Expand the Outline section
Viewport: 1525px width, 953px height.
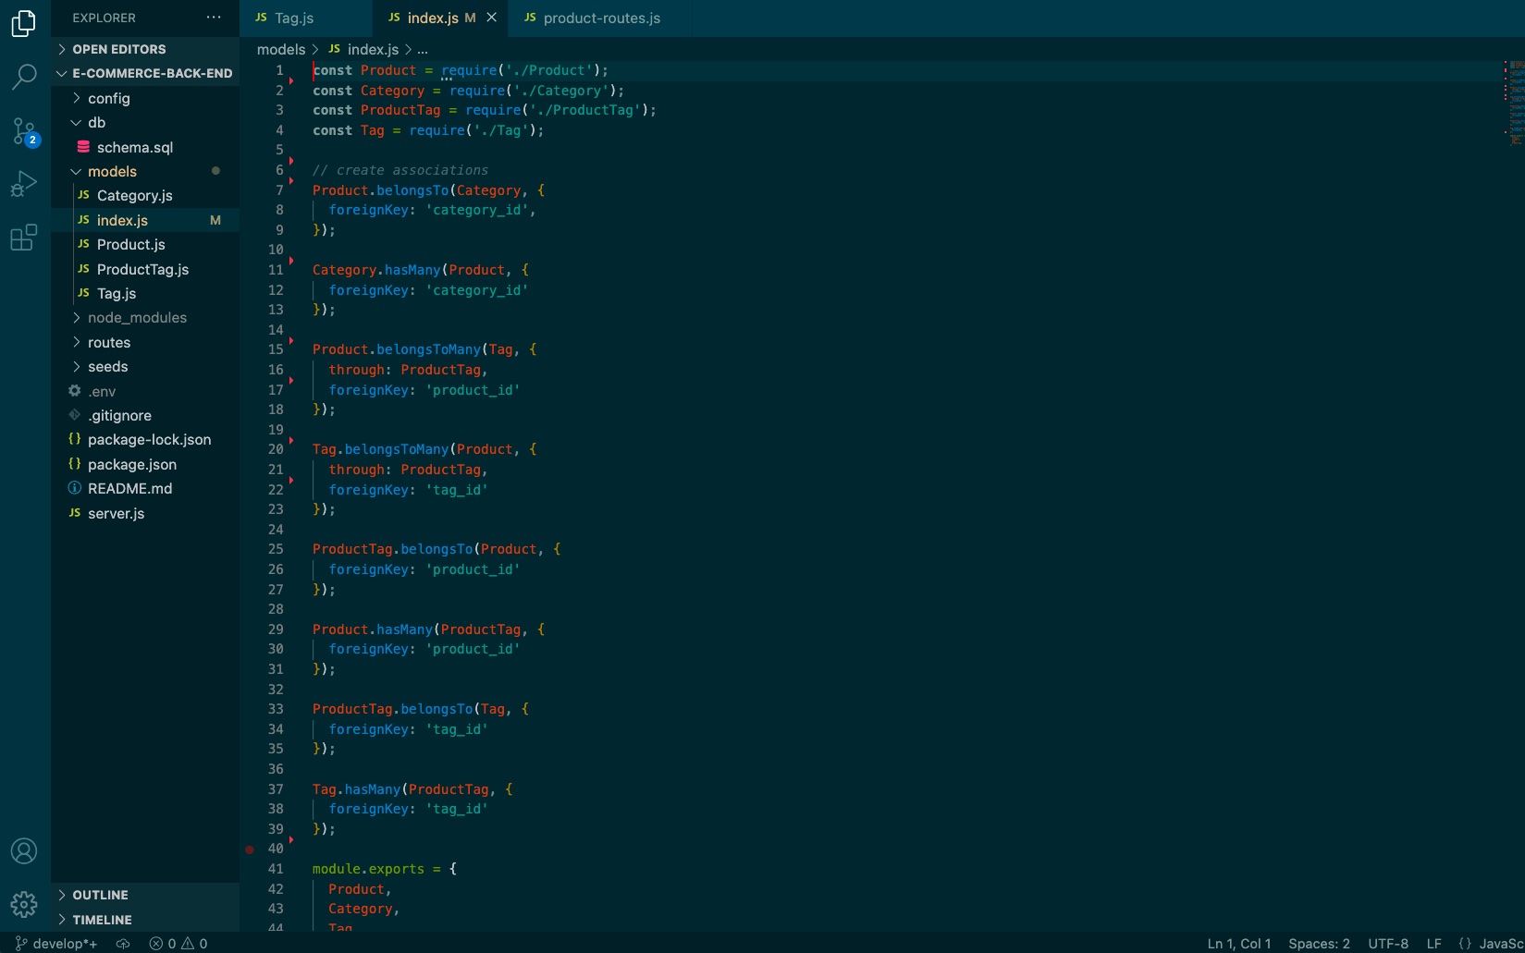coord(145,895)
